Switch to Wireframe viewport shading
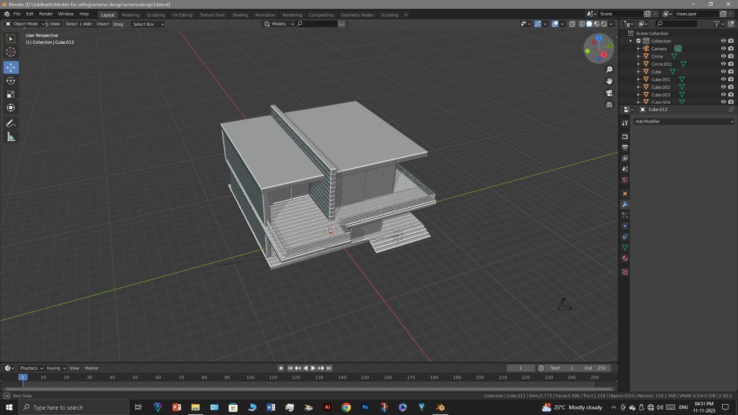Screen dimensions: 738x415 tap(582, 24)
